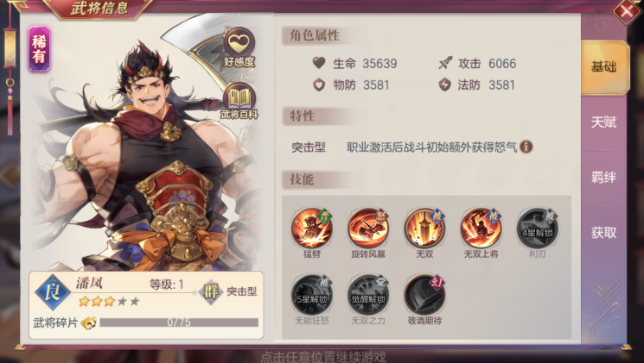644x363 pixels.
Task: Click the 武将碎片 fragment puzzle icon
Action: click(x=88, y=322)
